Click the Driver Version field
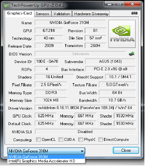This screenshot has width=146, height=167. pyautogui.click(x=85, y=108)
